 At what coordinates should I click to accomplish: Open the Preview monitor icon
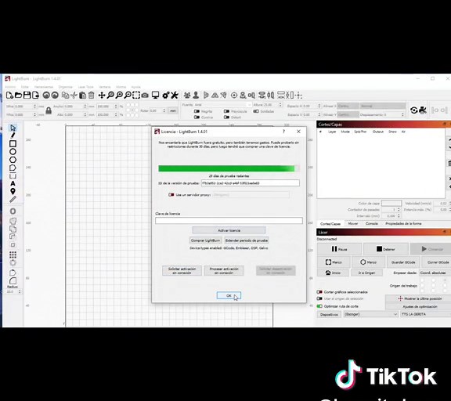(x=155, y=96)
